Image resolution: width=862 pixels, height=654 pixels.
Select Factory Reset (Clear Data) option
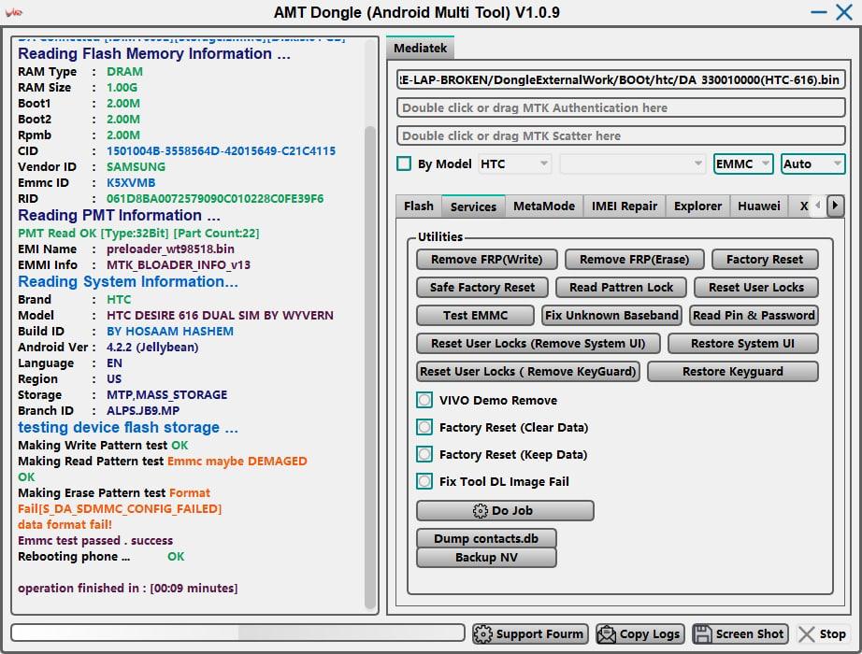coord(424,427)
